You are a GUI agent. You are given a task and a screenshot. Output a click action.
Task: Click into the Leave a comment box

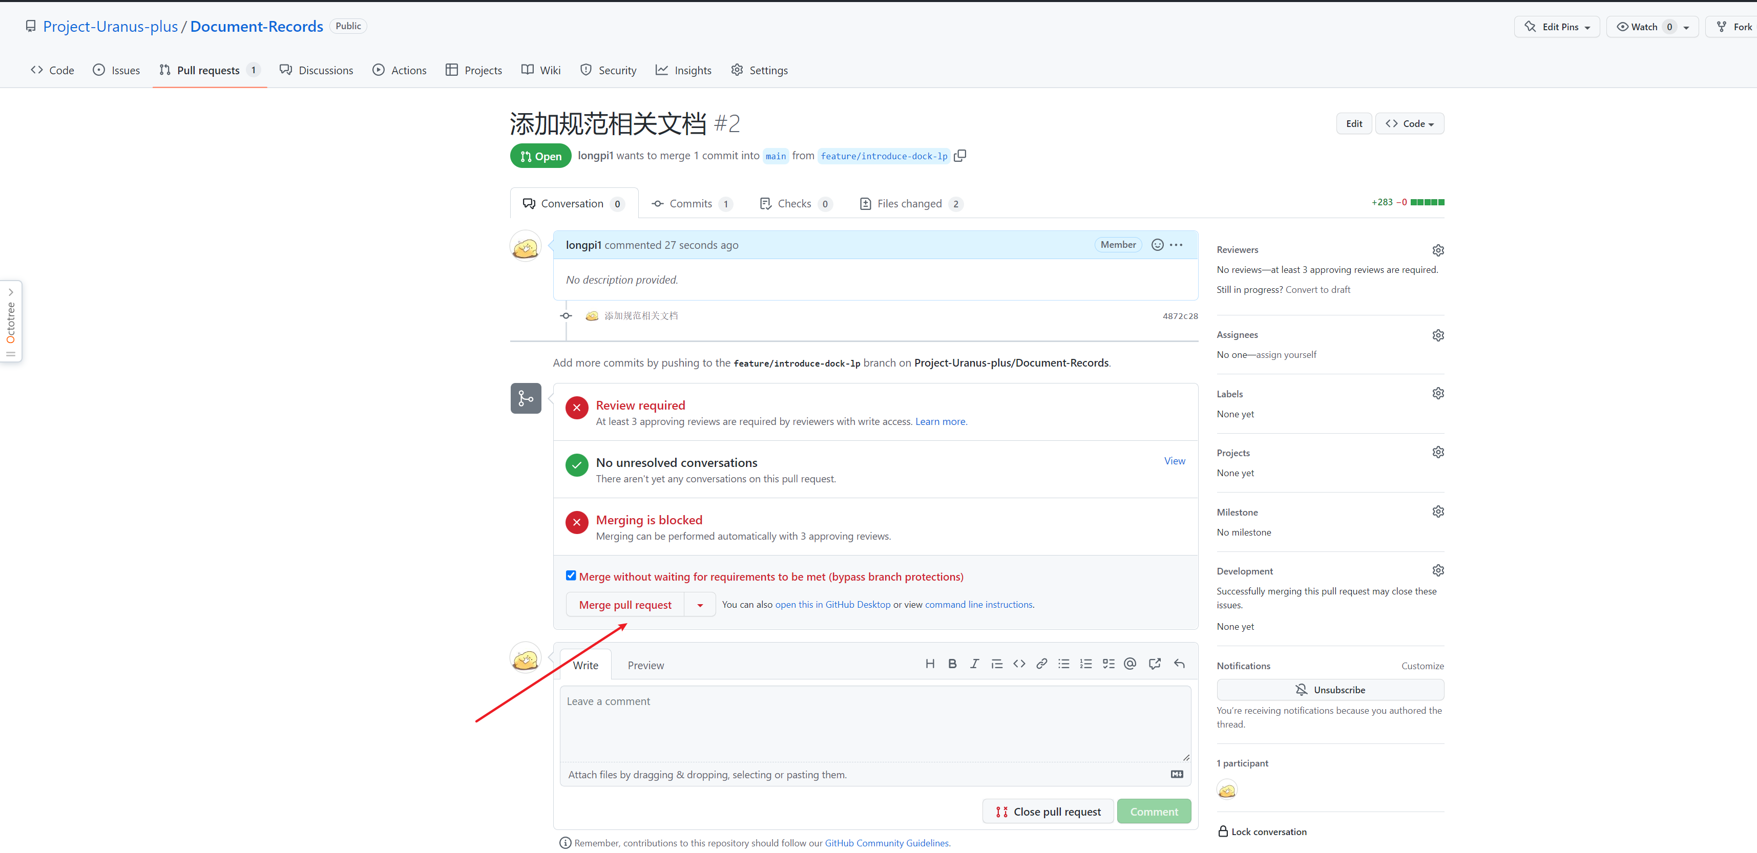(875, 723)
